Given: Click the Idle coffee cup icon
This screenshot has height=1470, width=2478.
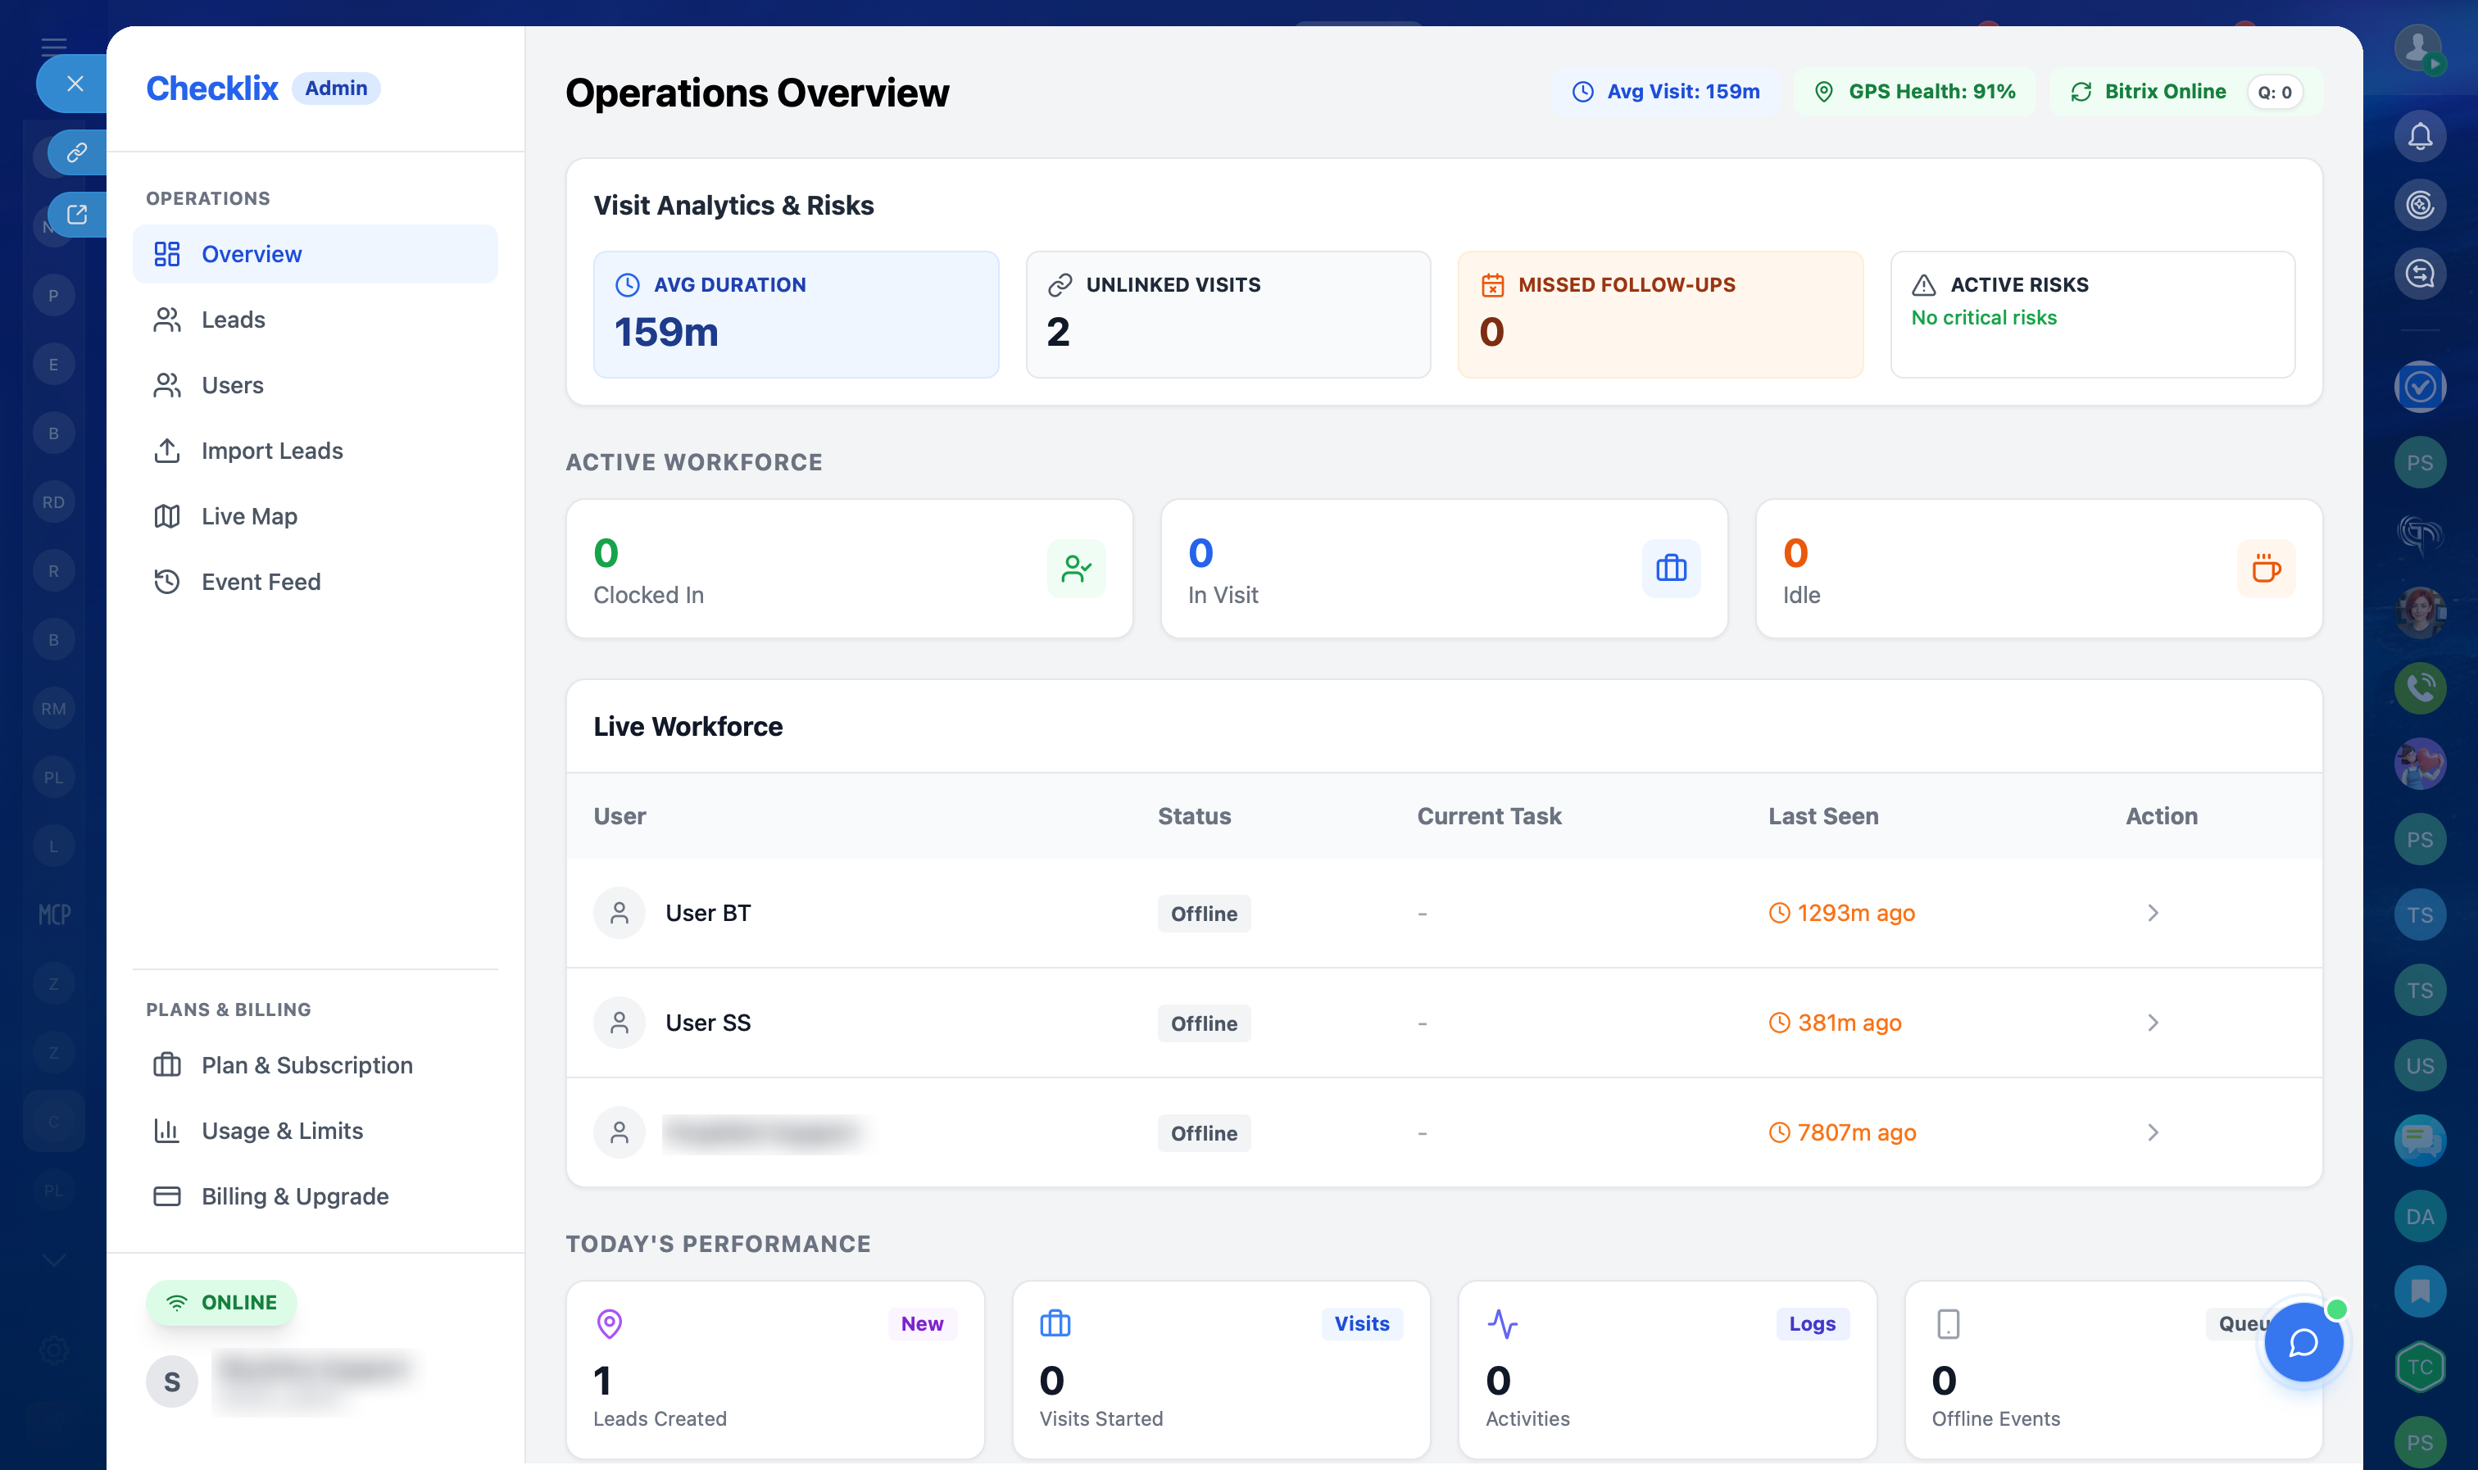Looking at the screenshot, I should 2265,569.
